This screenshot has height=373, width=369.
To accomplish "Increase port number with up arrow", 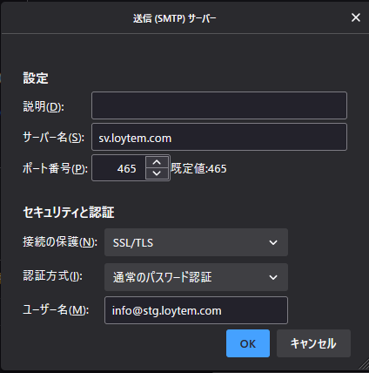I will 157,162.
